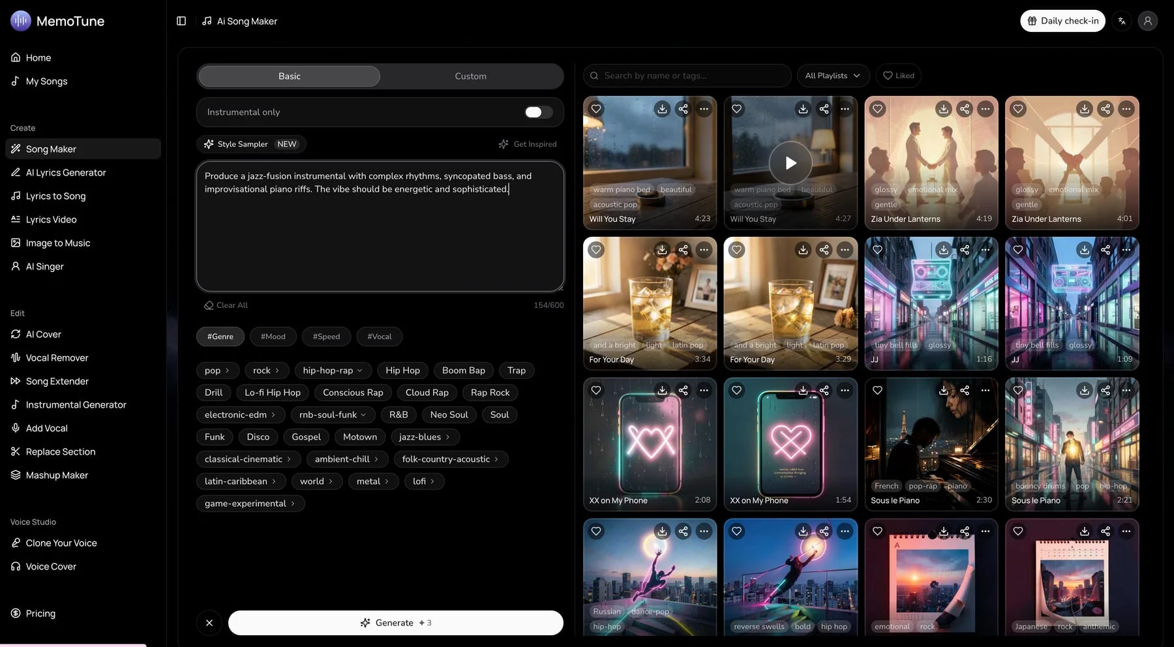Toggle the Liked filter
The width and height of the screenshot is (1174, 647).
tap(899, 76)
